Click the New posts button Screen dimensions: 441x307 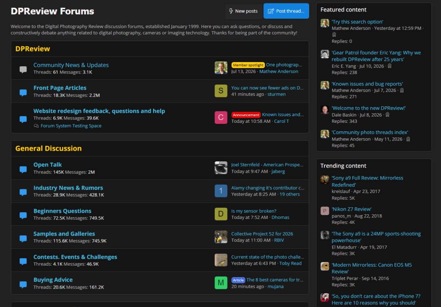point(243,11)
